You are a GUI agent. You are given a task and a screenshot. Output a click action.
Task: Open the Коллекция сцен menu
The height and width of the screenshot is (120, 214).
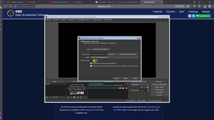84,20
